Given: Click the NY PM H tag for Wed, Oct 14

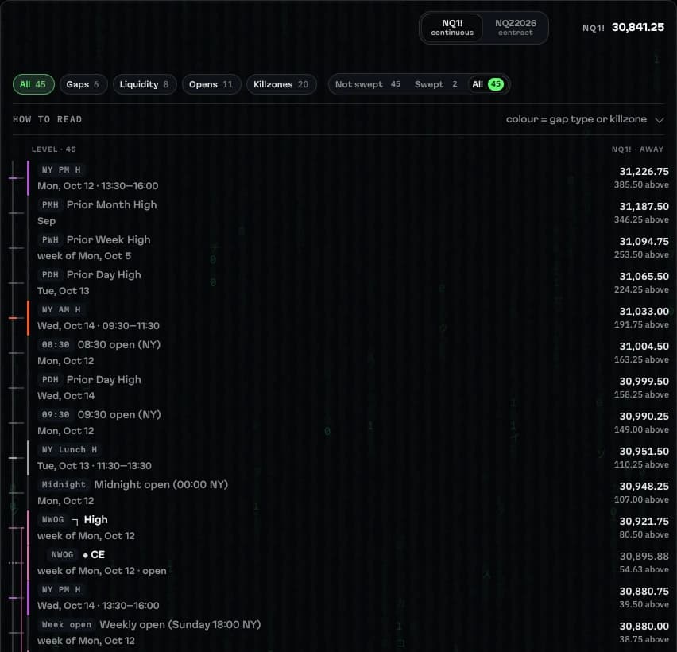Looking at the screenshot, I should [x=61, y=590].
